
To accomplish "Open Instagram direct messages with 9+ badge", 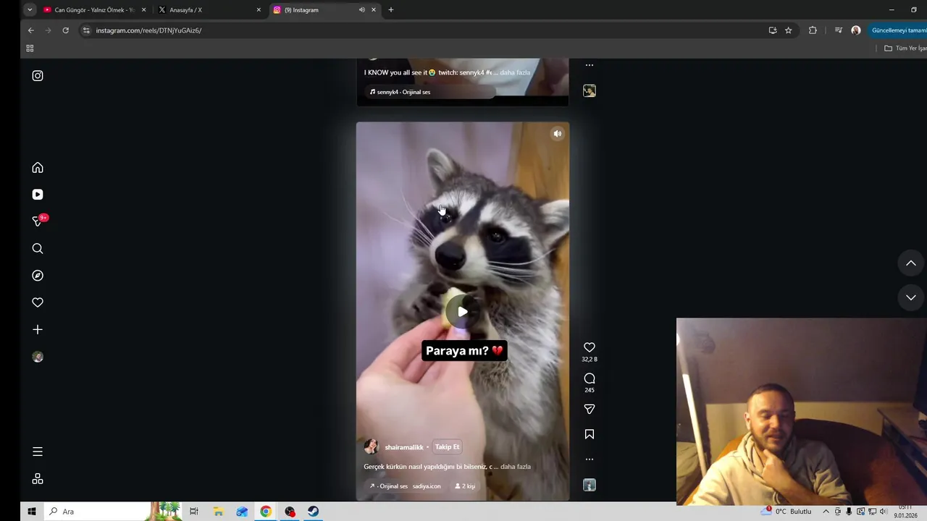I will [x=39, y=221].
